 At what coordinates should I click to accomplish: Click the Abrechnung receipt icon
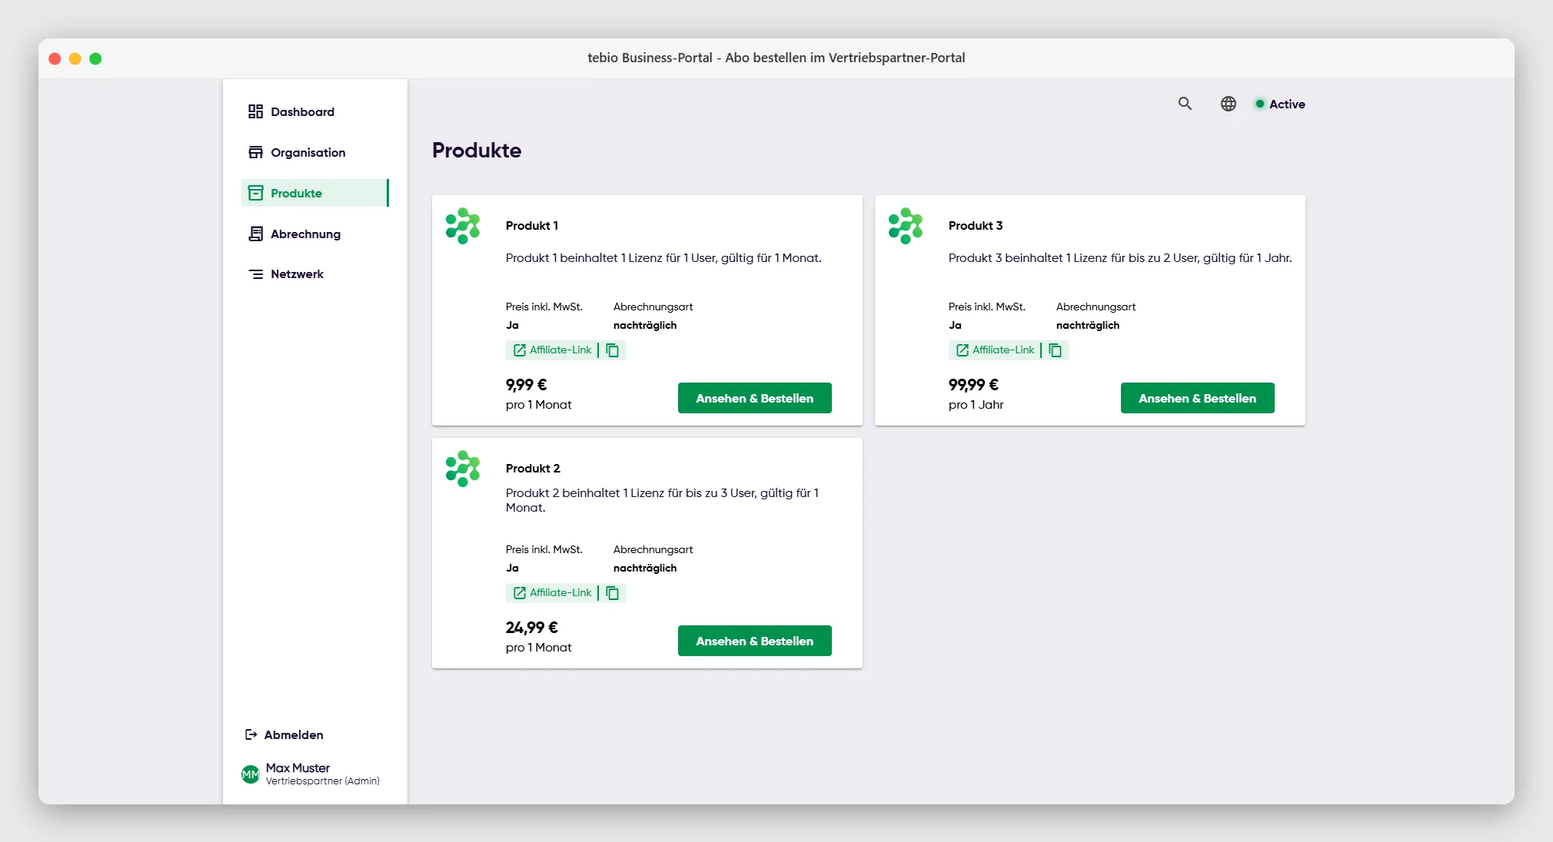click(256, 234)
